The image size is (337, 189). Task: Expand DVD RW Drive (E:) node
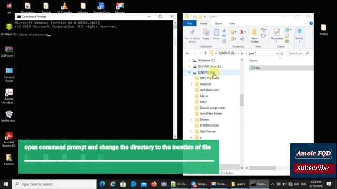pos(190,67)
